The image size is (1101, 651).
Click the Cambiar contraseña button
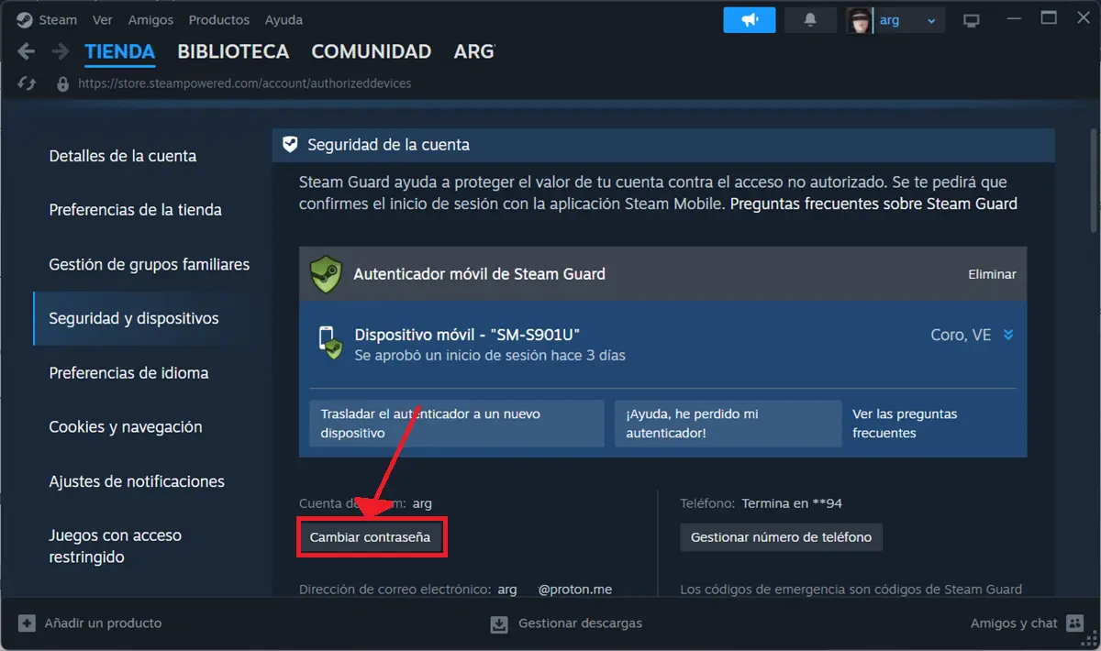point(370,537)
